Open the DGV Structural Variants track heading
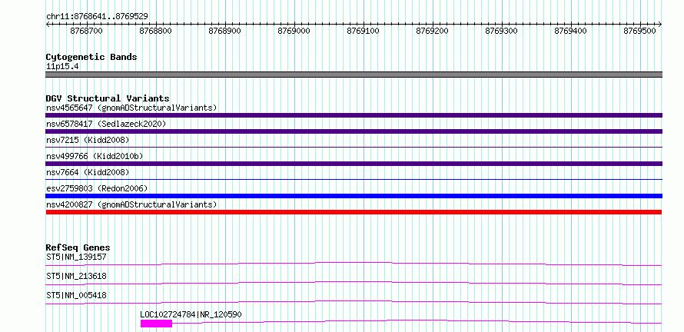The height and width of the screenshot is (332, 684). point(108,98)
